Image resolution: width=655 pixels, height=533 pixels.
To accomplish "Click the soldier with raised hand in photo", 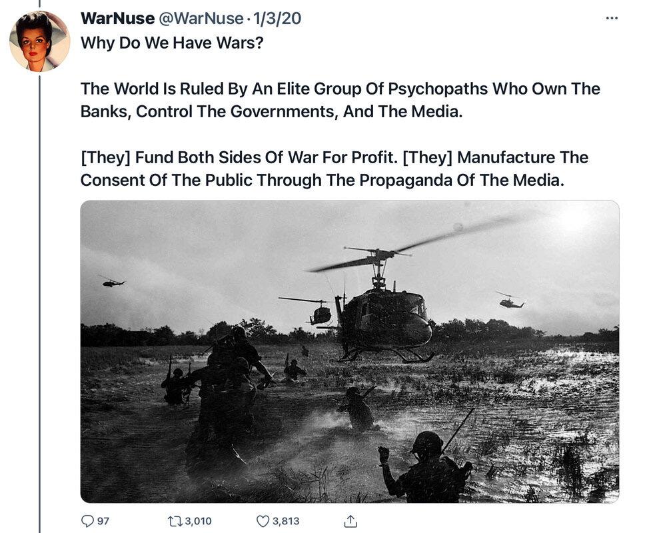I will 424,467.
